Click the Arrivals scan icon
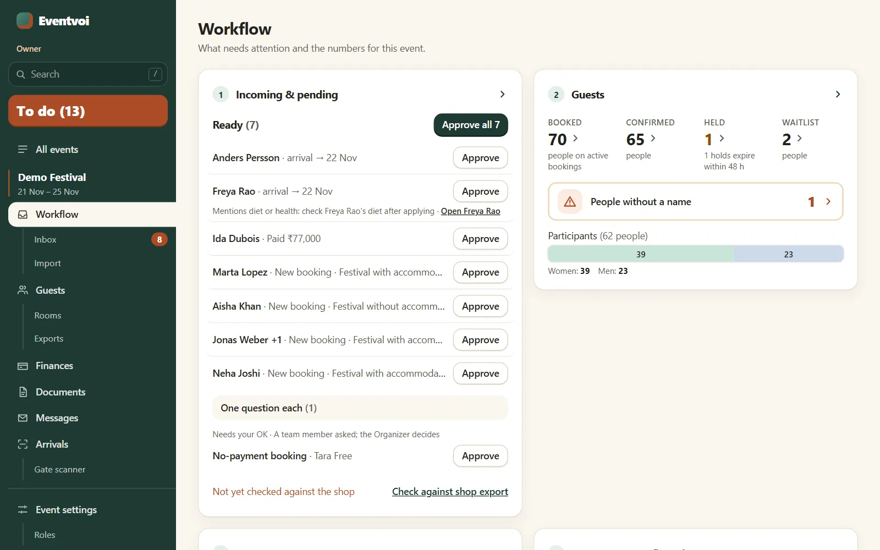The width and height of the screenshot is (880, 550). [x=23, y=444]
